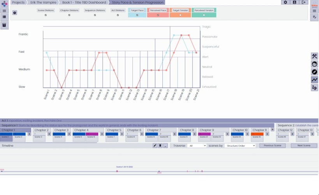Add a scene to Chapter 11
The width and height of the screenshot is (319, 195).
[267, 134]
